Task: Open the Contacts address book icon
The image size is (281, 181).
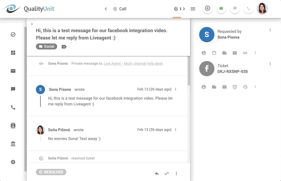Action: [13, 125]
